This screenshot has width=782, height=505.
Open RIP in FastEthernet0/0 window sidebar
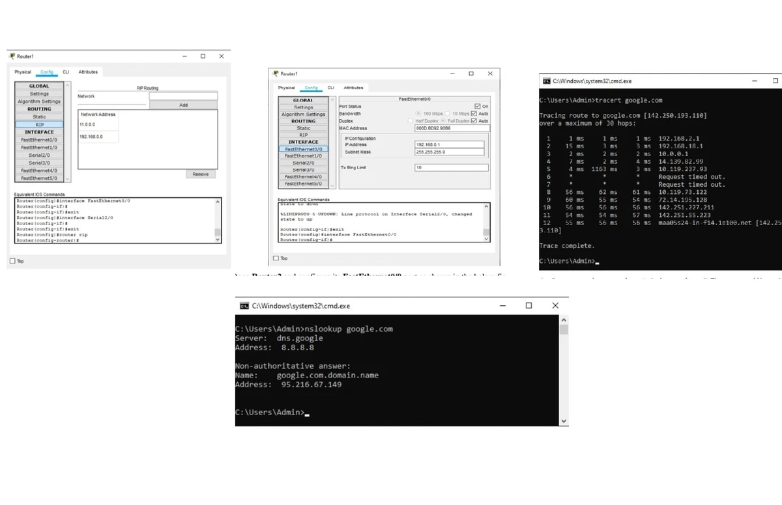point(303,135)
